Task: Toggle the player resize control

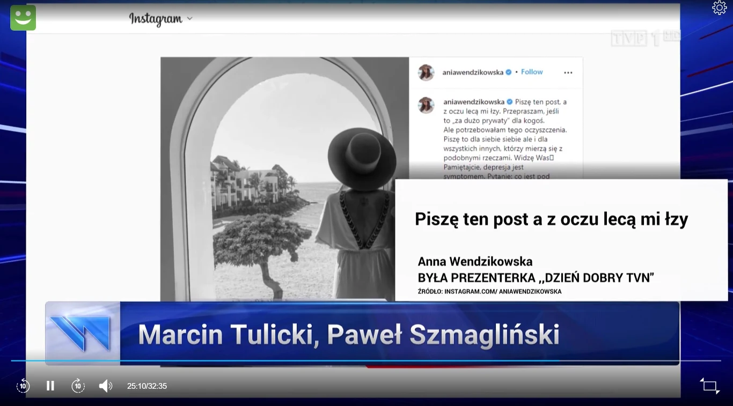Action: [709, 386]
